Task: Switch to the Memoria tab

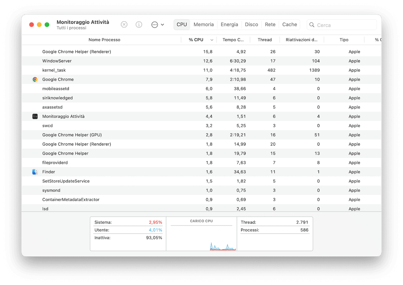Action: click(x=203, y=25)
